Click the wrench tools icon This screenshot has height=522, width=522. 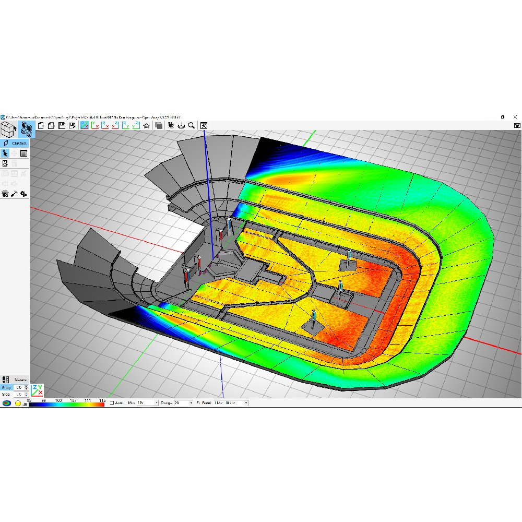pos(15,194)
